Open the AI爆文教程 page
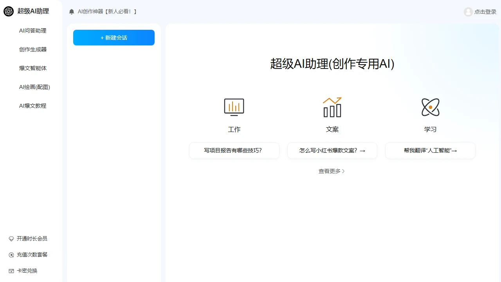 [x=33, y=106]
